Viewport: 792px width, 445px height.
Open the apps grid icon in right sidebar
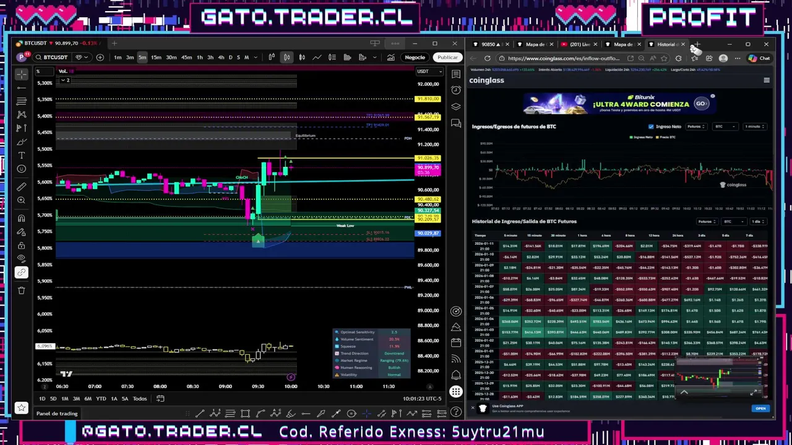click(x=456, y=391)
